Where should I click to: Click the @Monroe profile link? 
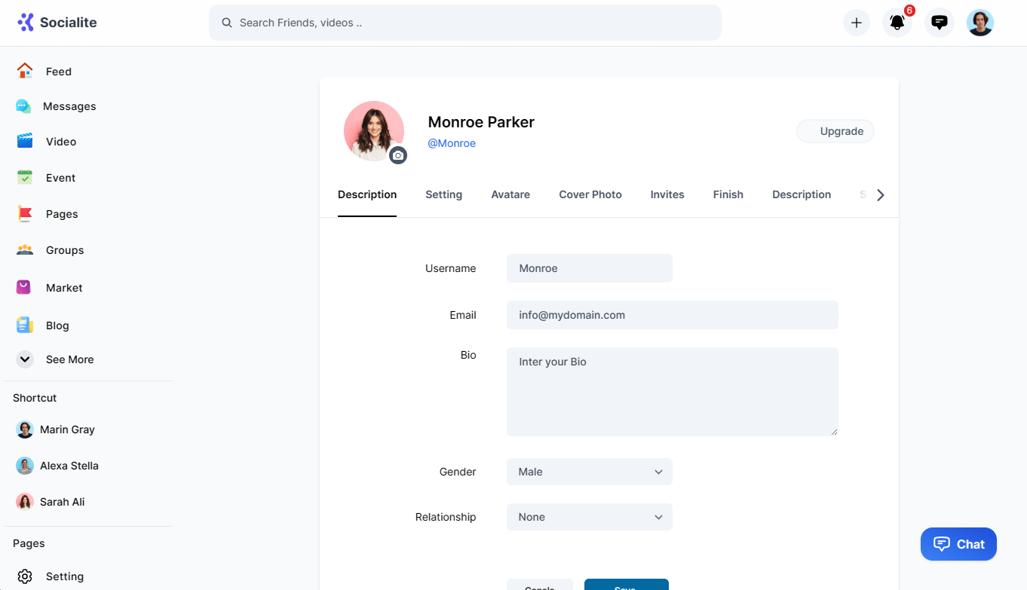[451, 143]
